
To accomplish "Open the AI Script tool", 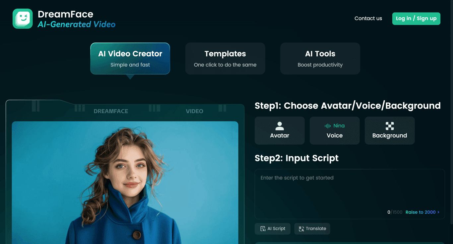I will tap(272, 228).
